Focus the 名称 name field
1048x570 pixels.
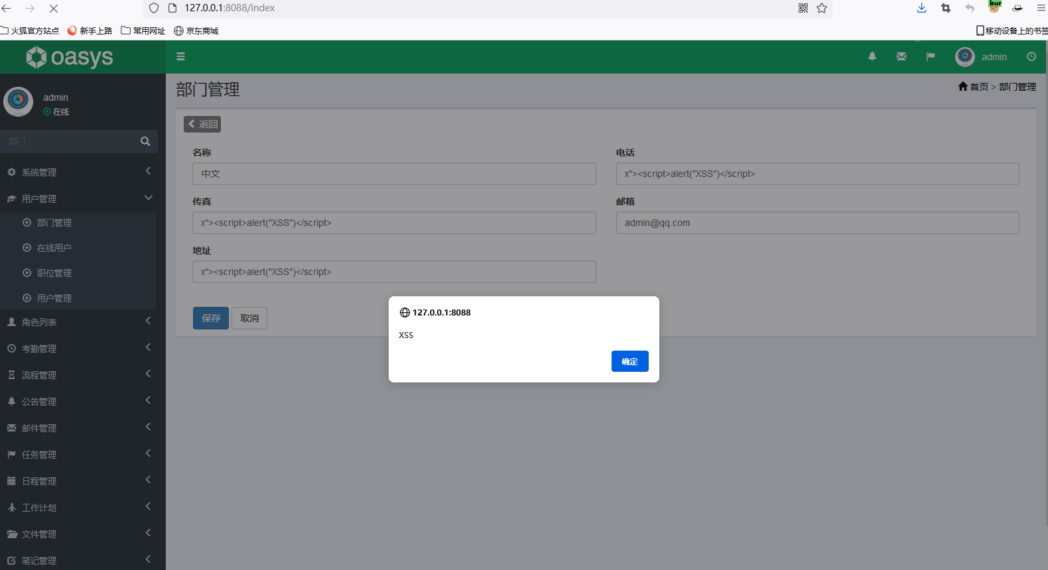click(x=394, y=174)
